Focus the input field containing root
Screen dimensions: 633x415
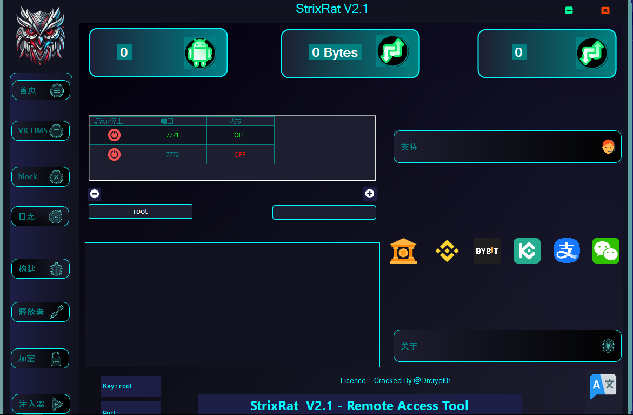(x=141, y=212)
